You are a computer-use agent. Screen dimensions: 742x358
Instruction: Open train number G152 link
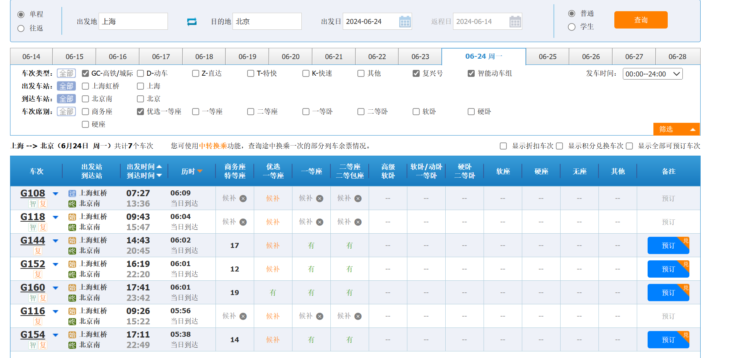point(33,264)
